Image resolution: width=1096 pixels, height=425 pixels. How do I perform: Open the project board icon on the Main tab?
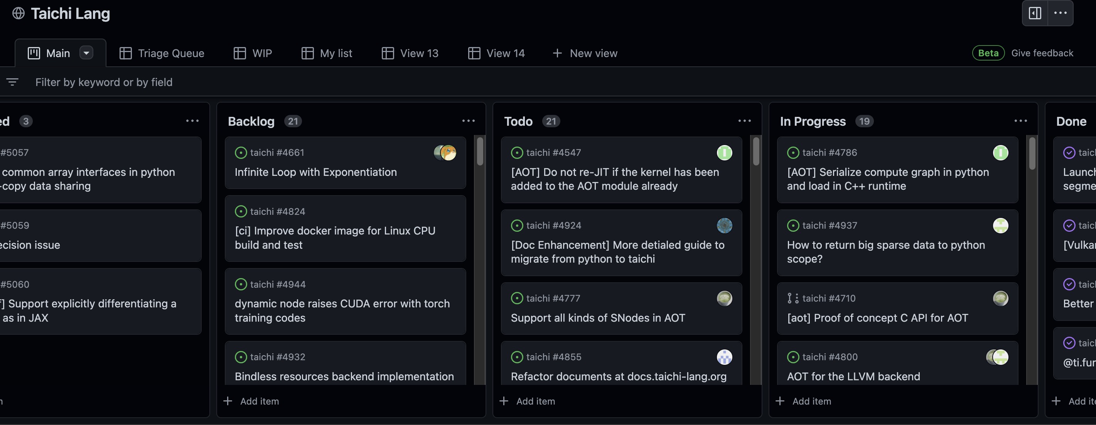34,52
